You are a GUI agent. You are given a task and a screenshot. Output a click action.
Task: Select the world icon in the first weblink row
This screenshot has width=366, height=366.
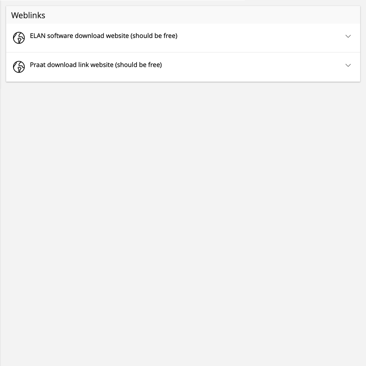pos(19,38)
